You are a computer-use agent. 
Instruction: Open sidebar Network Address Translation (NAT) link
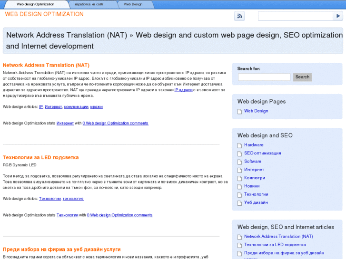pos(278,236)
